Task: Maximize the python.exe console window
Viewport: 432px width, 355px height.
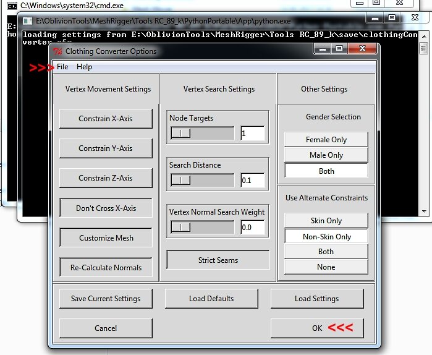Action: (392, 18)
